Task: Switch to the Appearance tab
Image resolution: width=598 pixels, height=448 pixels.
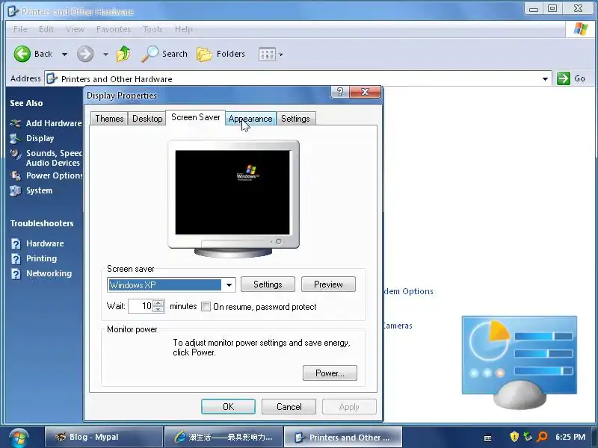Action: pos(250,119)
